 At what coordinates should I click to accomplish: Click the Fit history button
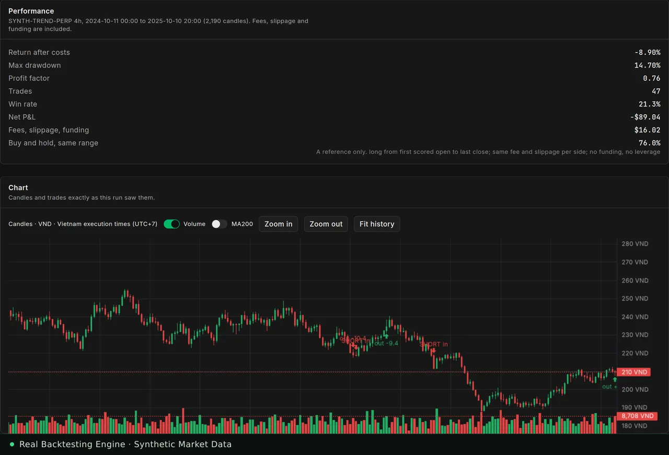click(377, 224)
